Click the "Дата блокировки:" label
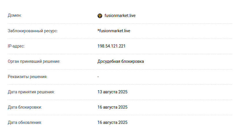This screenshot has width=239, height=140. [25, 107]
